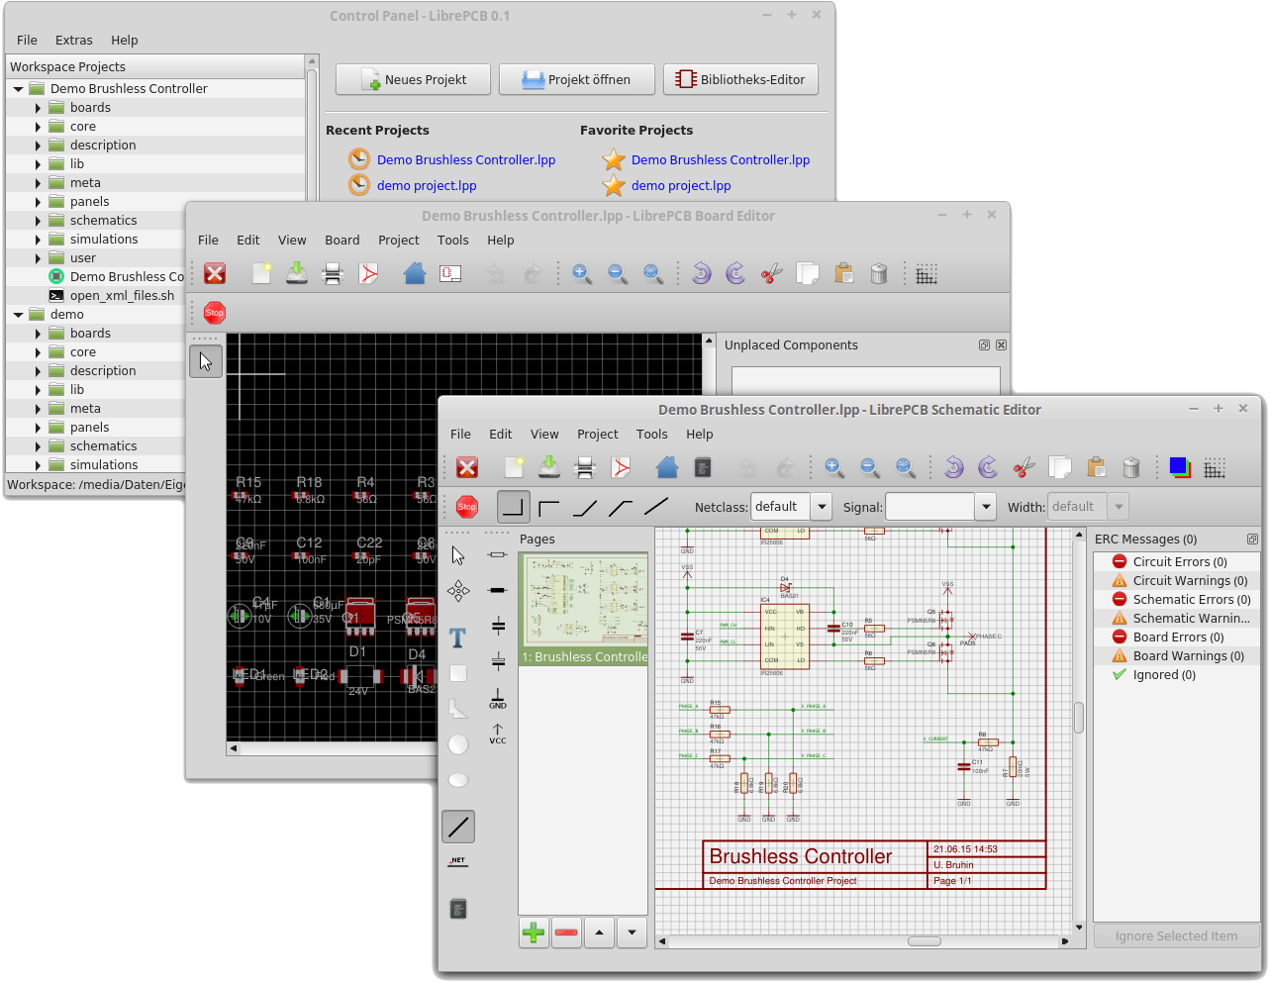Screen dimensions: 1270x983
Task: Select the Add Net Label tool
Action: click(x=457, y=861)
